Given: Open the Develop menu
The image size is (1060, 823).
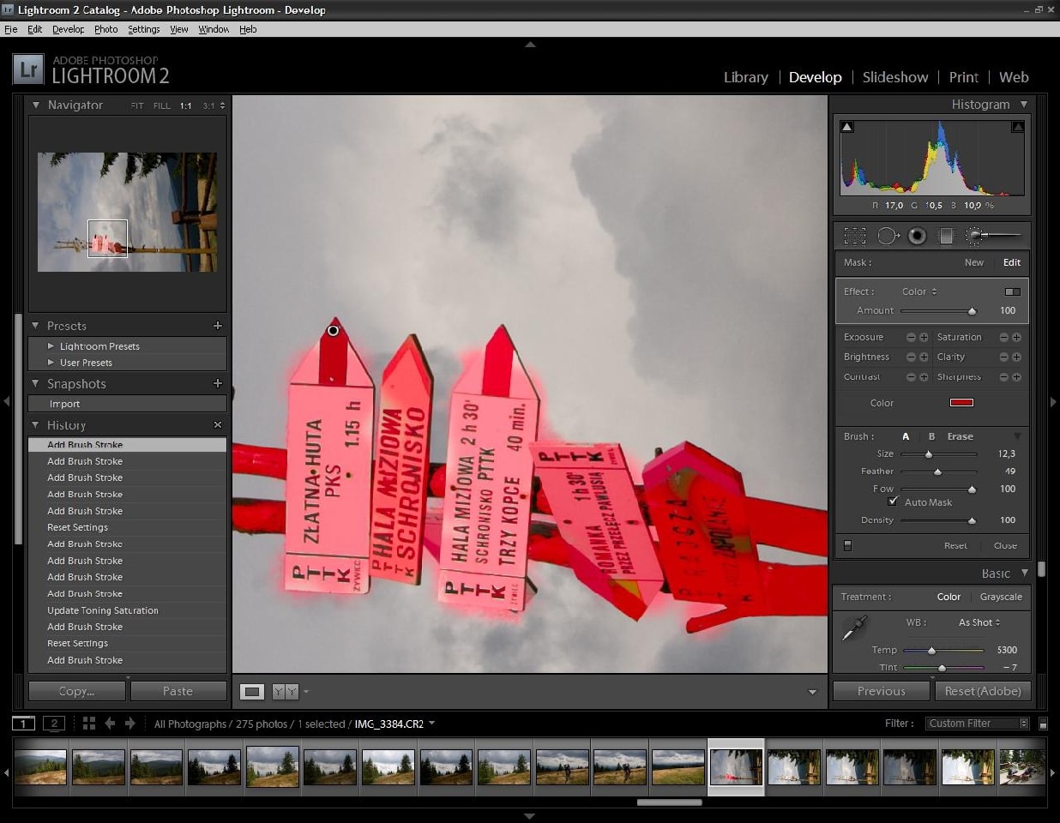Looking at the screenshot, I should [68, 29].
